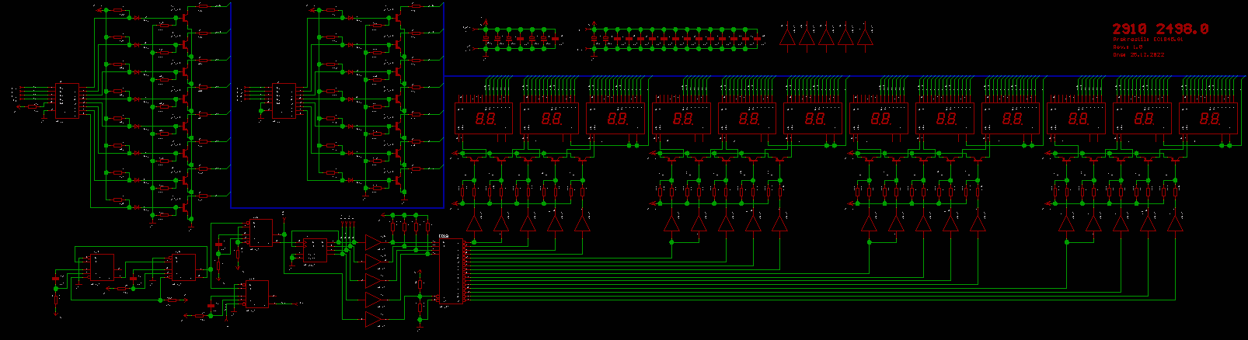Click the far-left driver IC symbol
Screen dimensions: 1248x340
tap(66, 101)
